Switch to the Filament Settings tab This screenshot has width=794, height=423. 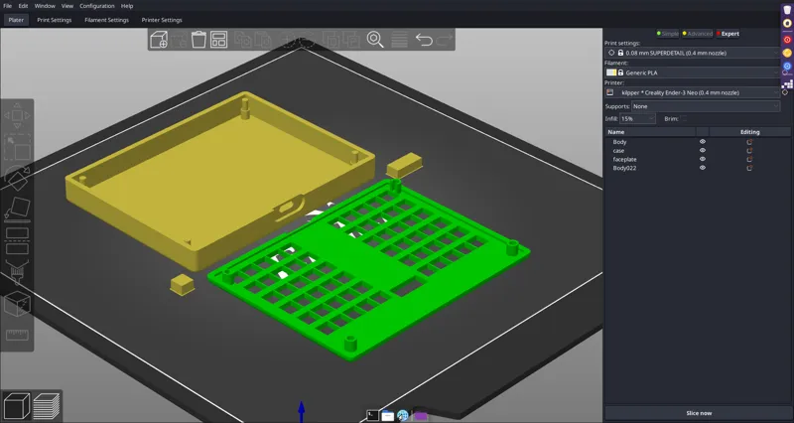tap(106, 20)
